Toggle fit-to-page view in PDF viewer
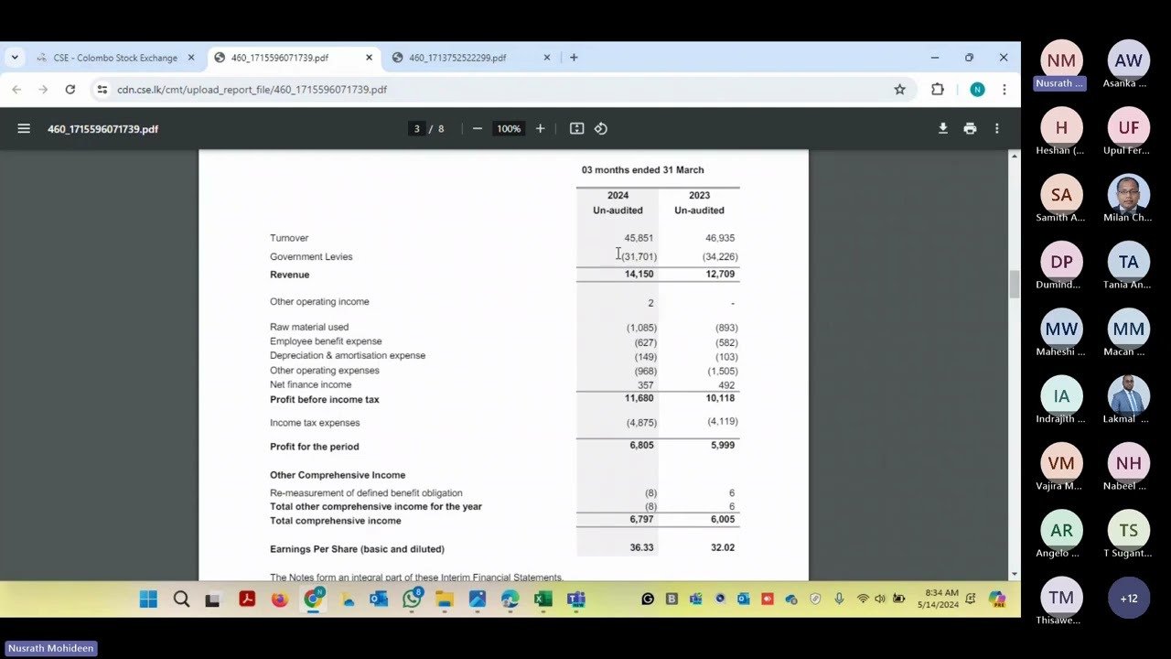This screenshot has width=1171, height=659. click(576, 128)
